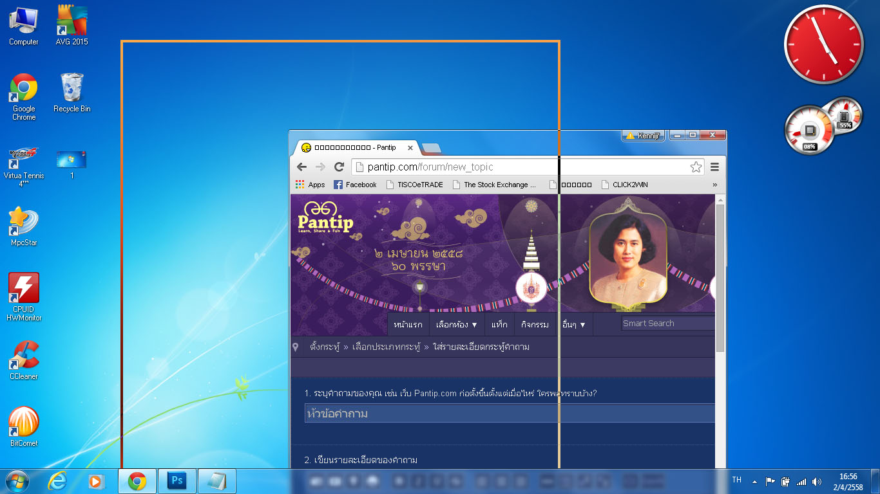Click the power icon in the system tray
This screenshot has height=494, width=880.
(785, 481)
